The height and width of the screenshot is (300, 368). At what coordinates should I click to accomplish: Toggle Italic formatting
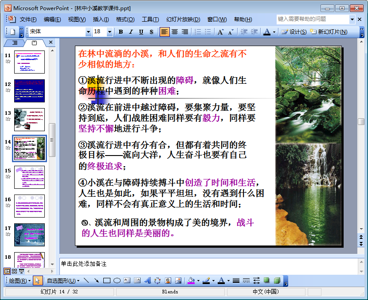click(131, 31)
